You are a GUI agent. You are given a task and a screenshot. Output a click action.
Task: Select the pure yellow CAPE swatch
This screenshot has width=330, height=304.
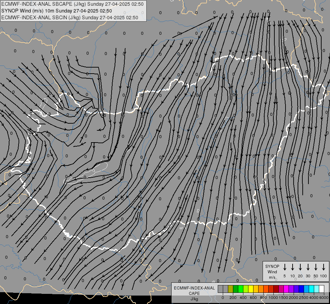tap(251, 289)
